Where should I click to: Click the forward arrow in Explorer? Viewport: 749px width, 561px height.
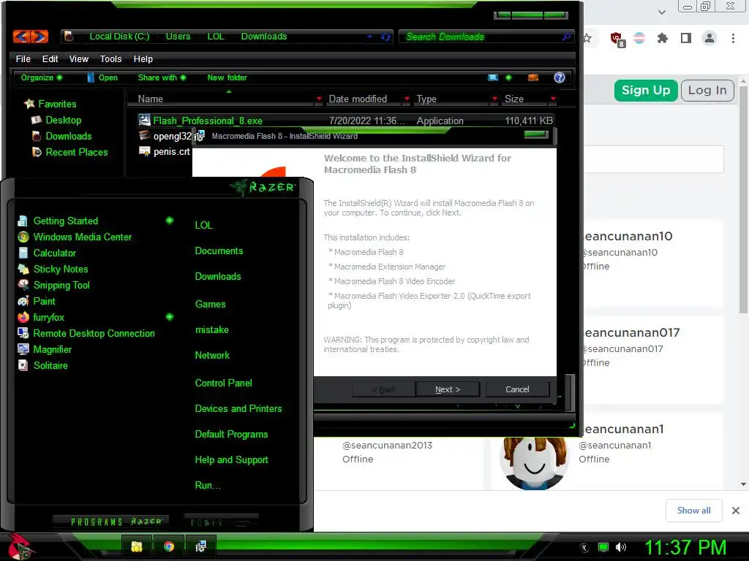(39, 37)
